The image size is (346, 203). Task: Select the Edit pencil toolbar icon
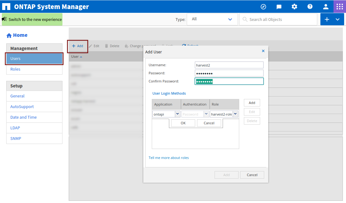click(x=94, y=46)
